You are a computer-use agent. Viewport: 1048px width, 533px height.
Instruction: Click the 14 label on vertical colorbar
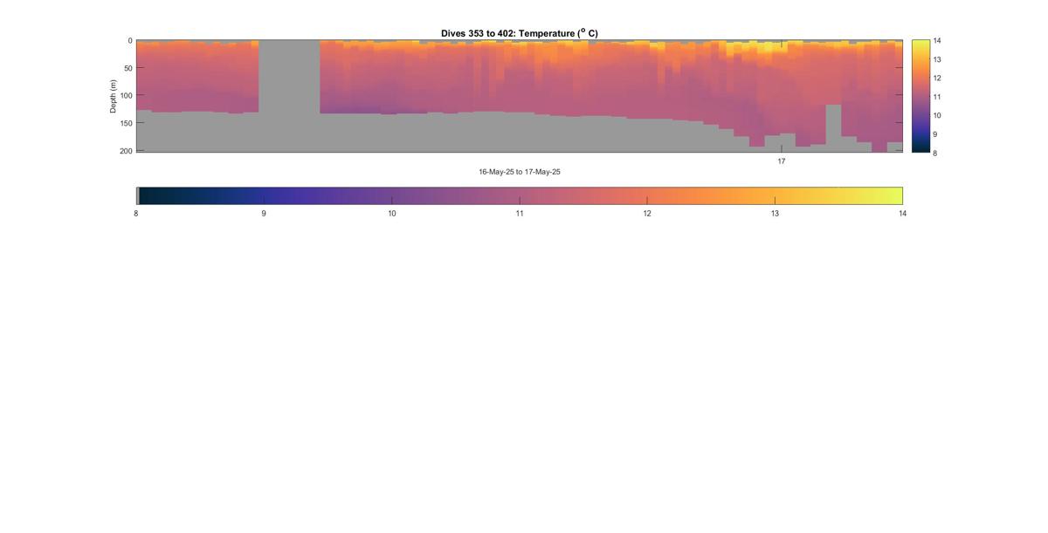click(x=937, y=41)
